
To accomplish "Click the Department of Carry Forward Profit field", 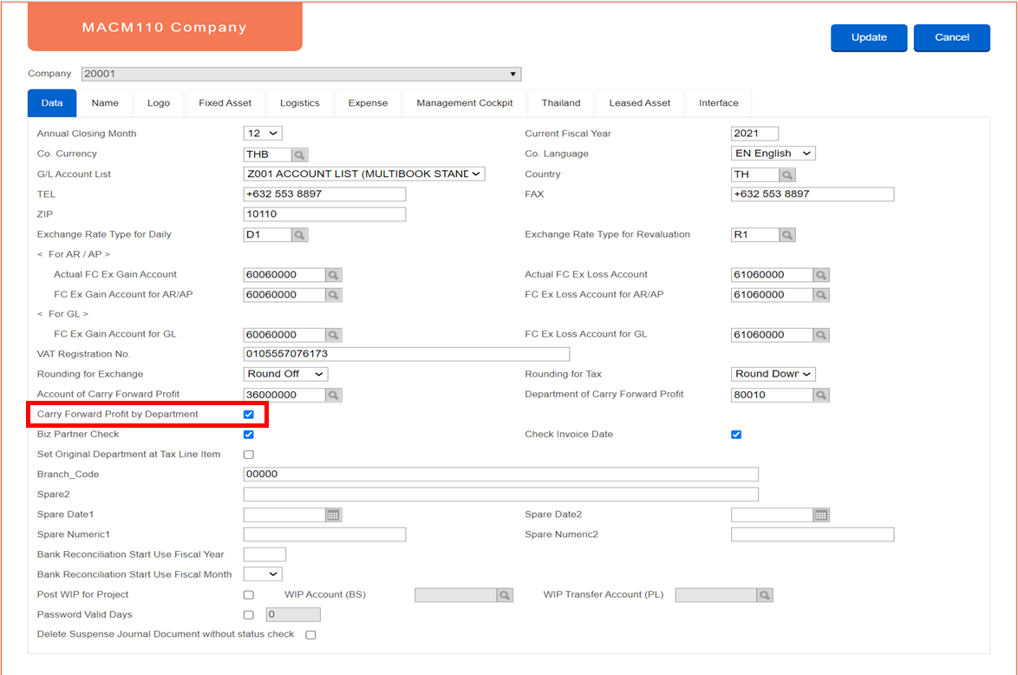I will 772,395.
